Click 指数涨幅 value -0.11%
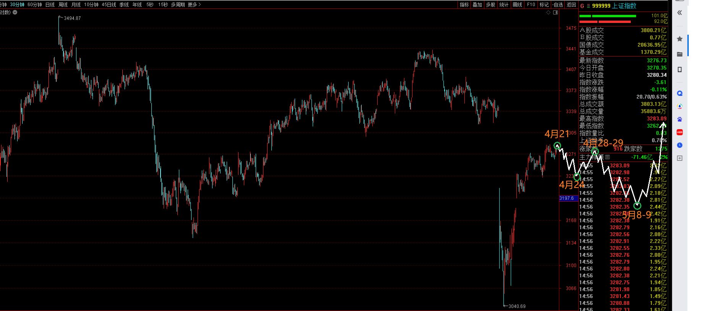701x311 pixels. click(658, 89)
